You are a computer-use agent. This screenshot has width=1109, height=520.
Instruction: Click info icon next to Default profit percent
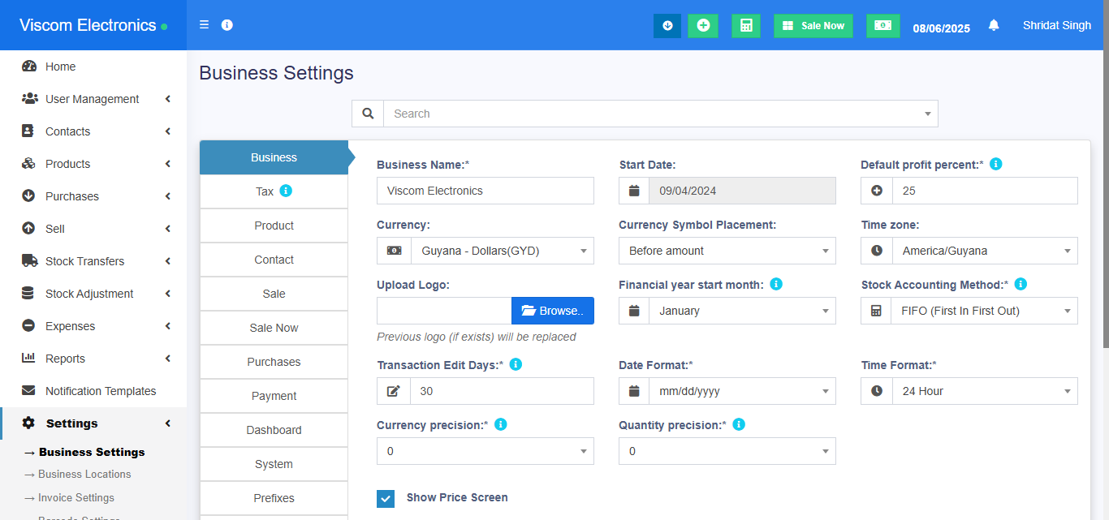pyautogui.click(x=996, y=164)
